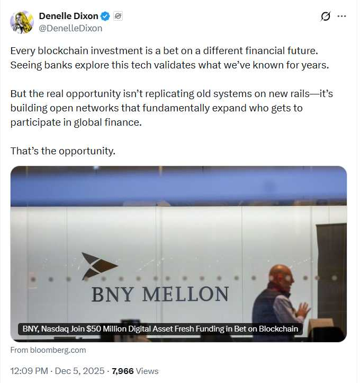This screenshot has width=360, height=383.
Task: Click Denelle Dixon's profile avatar
Action: pos(22,22)
